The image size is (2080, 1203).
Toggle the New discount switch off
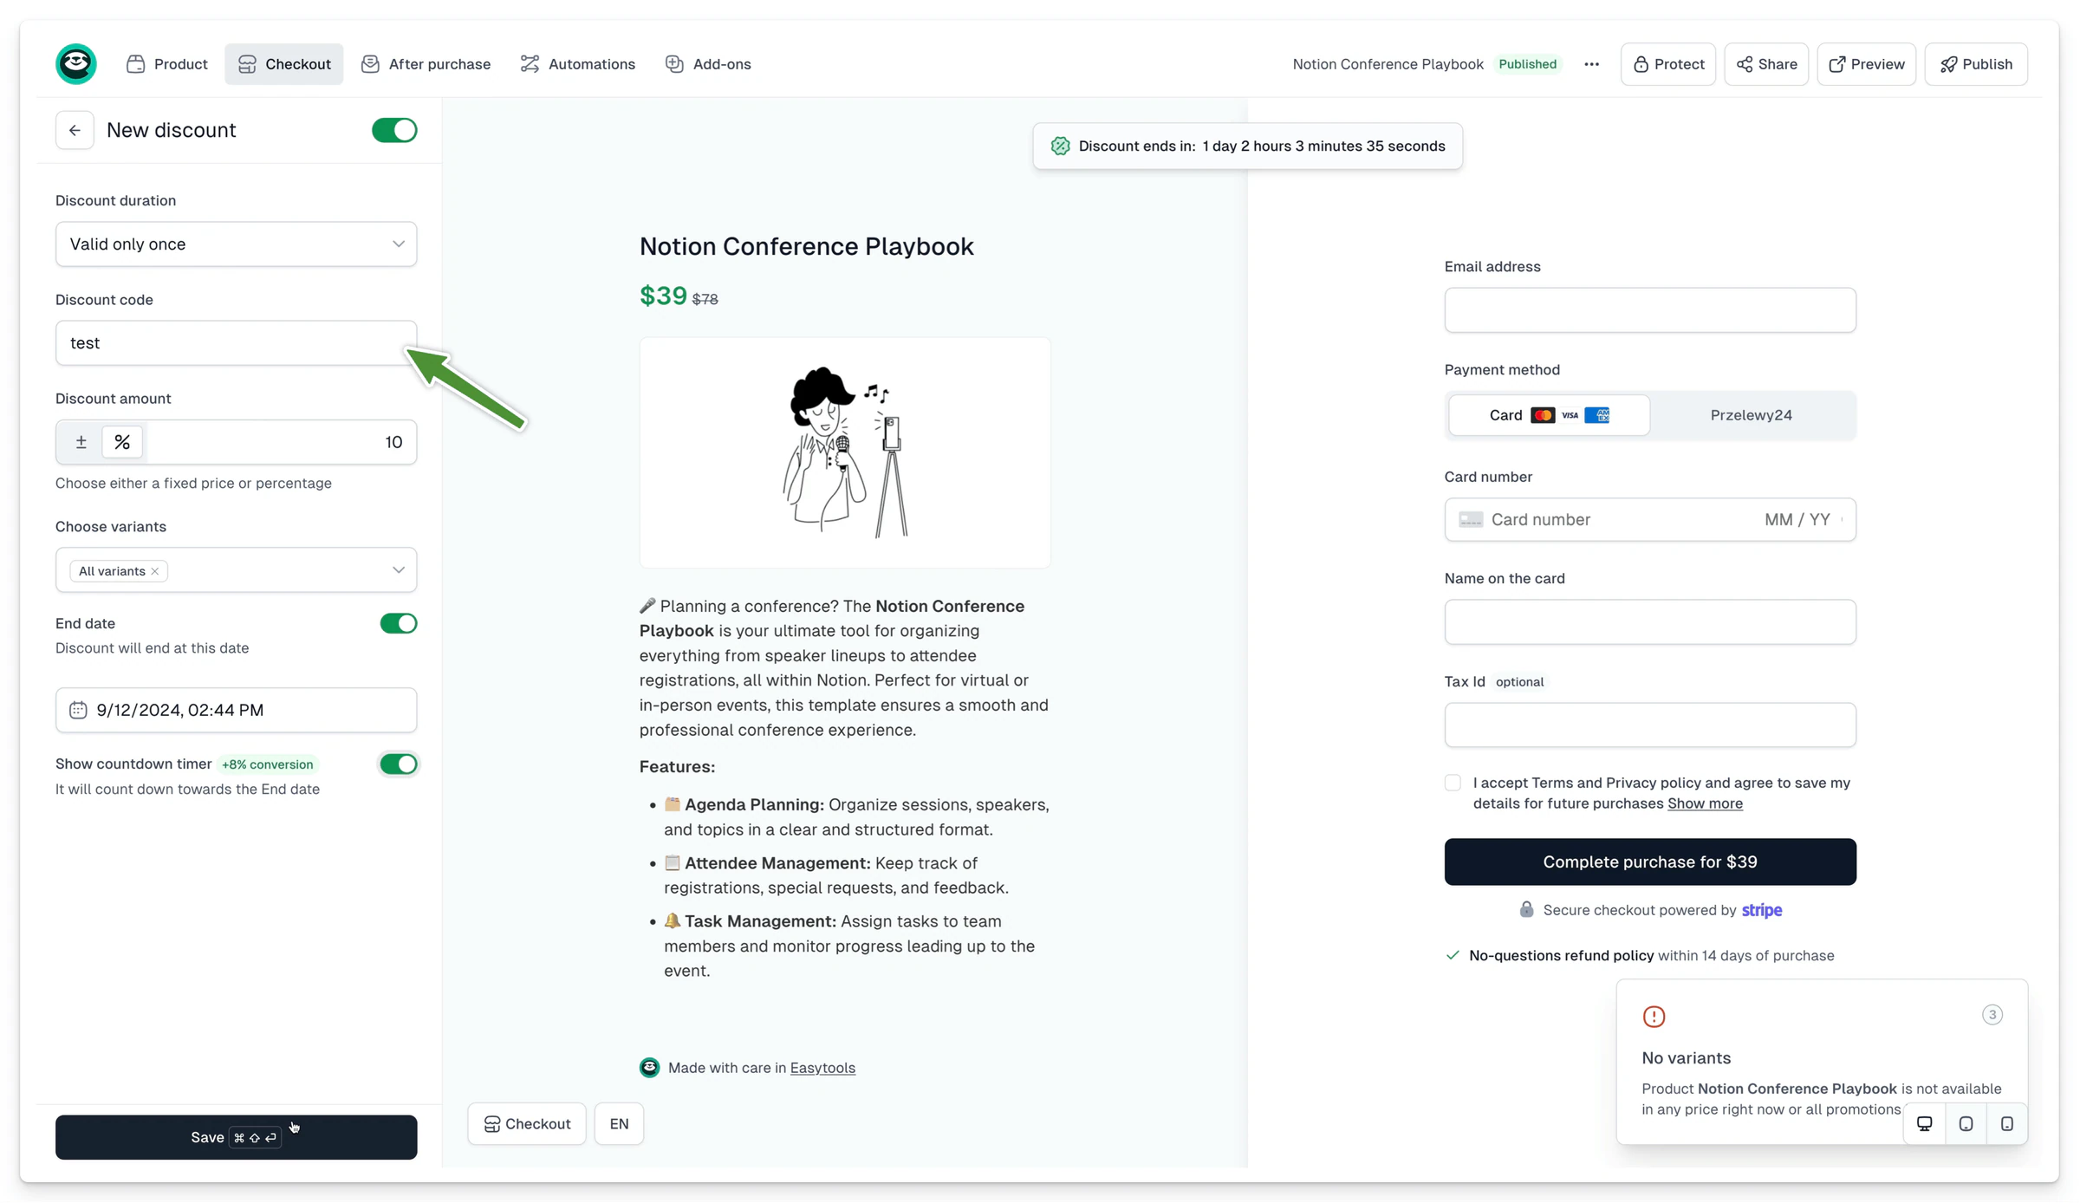point(394,130)
